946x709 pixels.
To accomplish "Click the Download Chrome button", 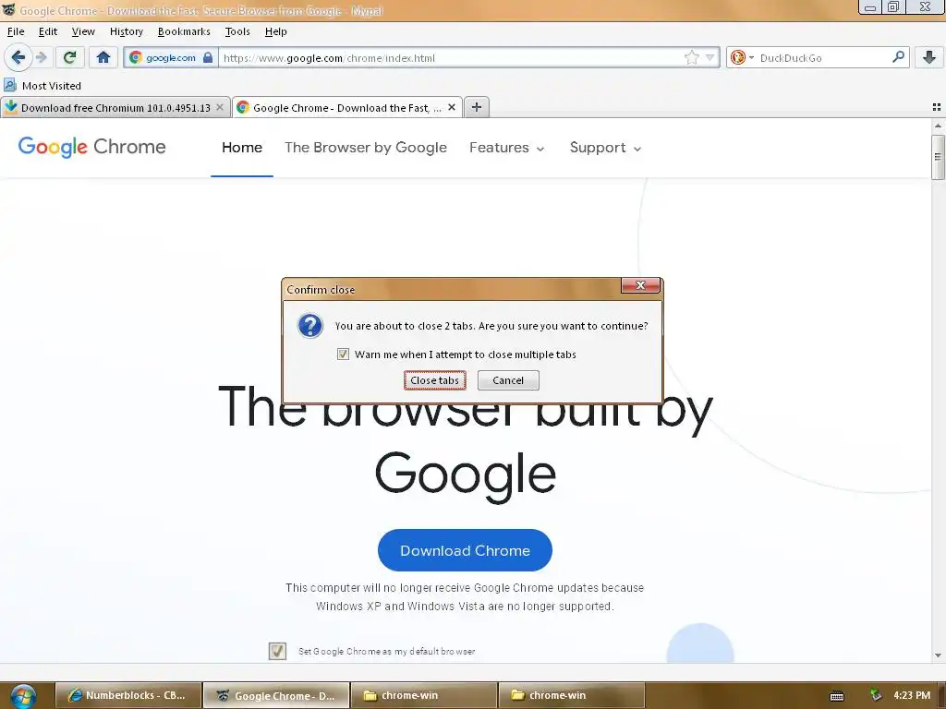I will [x=465, y=550].
